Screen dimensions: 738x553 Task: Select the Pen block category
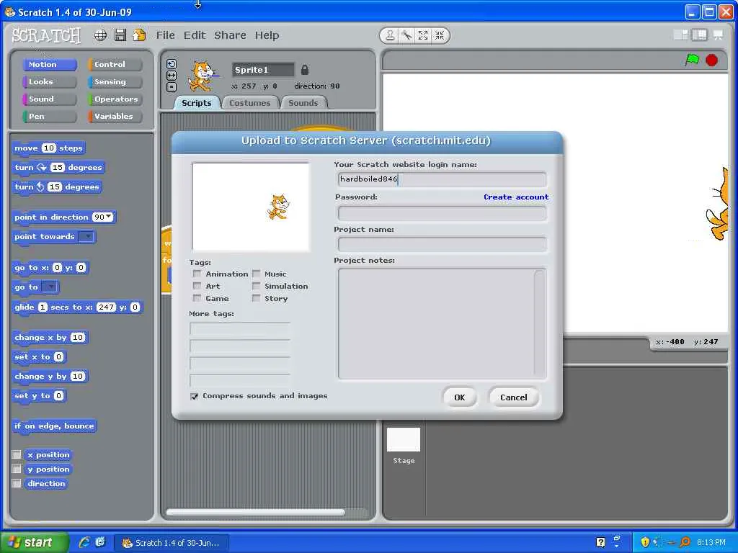click(50, 116)
